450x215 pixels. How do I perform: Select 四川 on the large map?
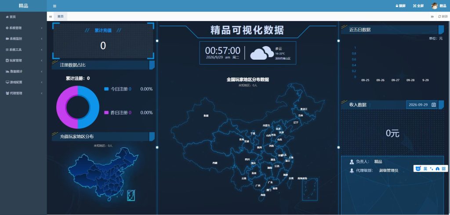247,159
